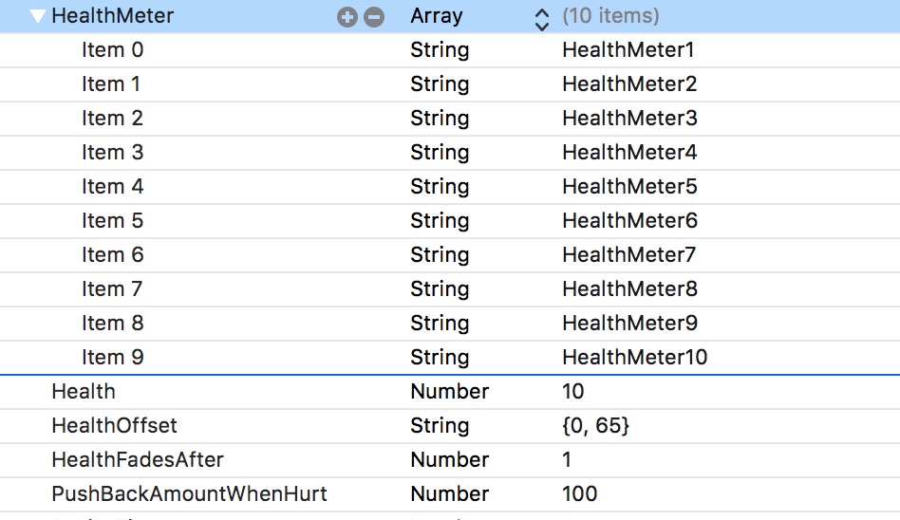Click the HealthMeter1 value field
The width and height of the screenshot is (900, 520).
pyautogui.click(x=628, y=50)
